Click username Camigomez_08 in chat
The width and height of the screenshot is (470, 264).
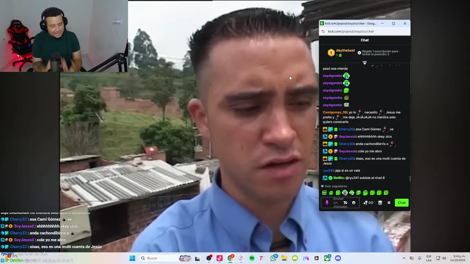[335, 112]
